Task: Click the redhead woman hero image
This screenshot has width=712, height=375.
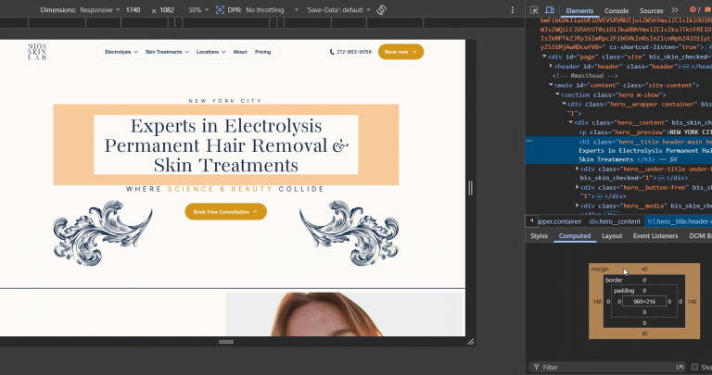Action: (346, 314)
